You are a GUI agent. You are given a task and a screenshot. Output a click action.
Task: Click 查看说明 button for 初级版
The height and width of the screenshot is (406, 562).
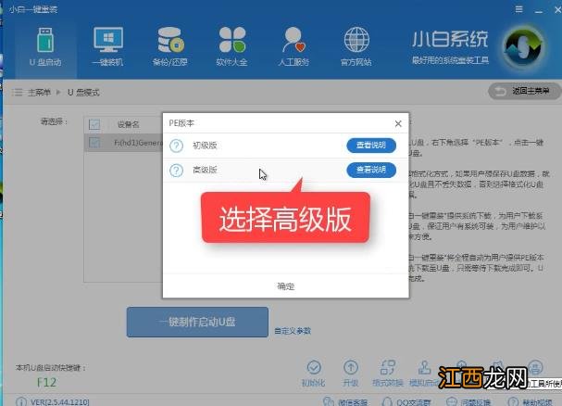tap(371, 146)
